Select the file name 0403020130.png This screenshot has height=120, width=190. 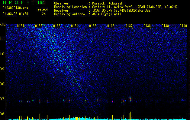click(x=15, y=8)
